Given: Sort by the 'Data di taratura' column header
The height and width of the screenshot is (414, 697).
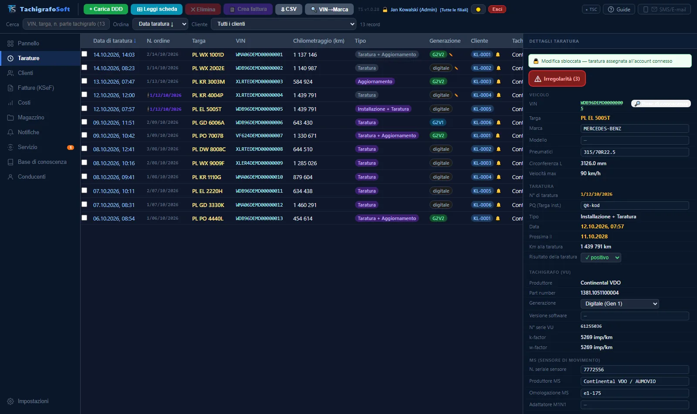Looking at the screenshot, I should click(115, 41).
